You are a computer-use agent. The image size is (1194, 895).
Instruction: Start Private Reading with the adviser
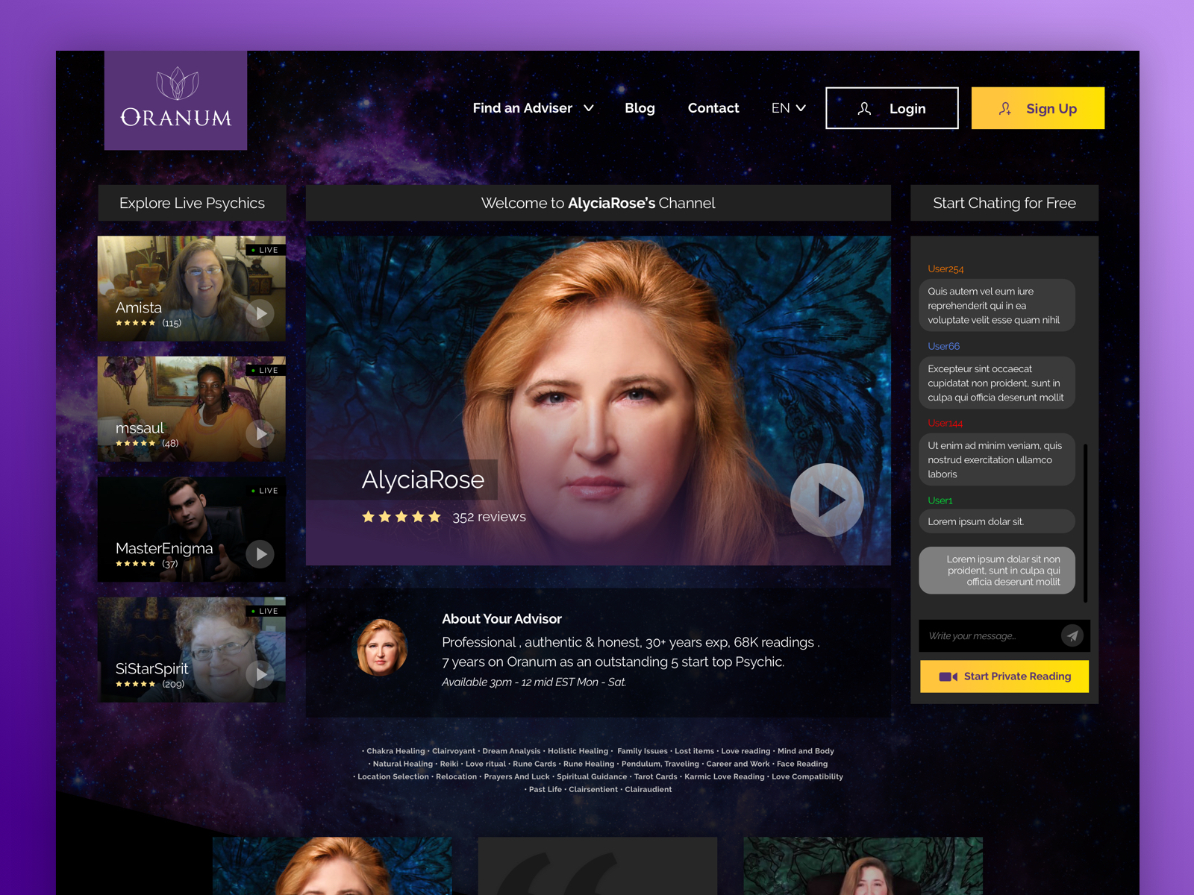click(x=1004, y=676)
